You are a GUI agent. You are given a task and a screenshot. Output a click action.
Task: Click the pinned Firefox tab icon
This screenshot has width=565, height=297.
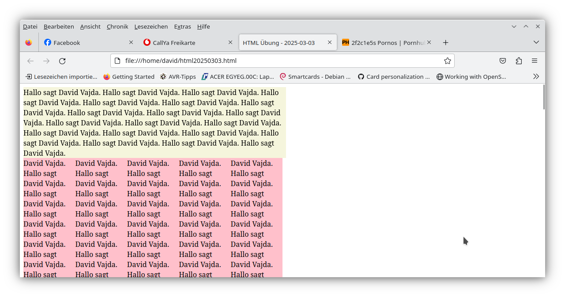(29, 43)
